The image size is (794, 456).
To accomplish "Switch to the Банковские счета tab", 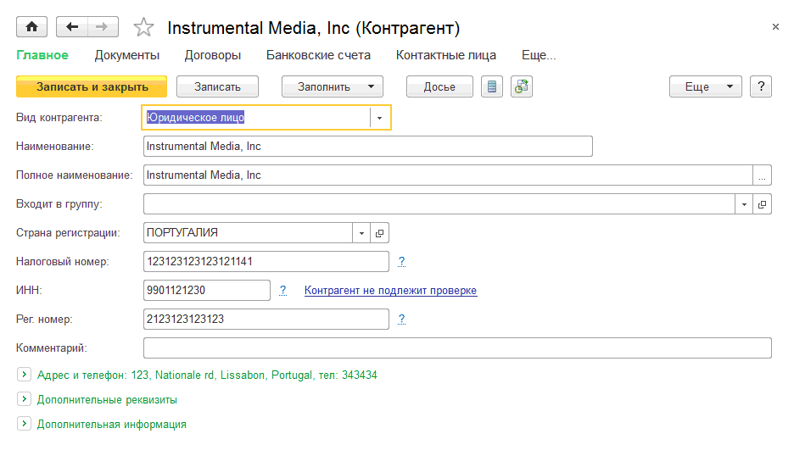I will tap(318, 55).
